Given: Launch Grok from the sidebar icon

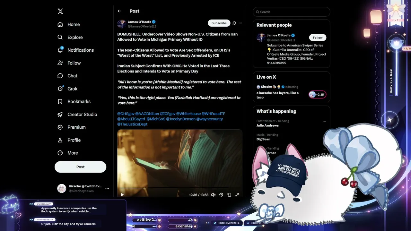Looking at the screenshot, I should (x=60, y=89).
